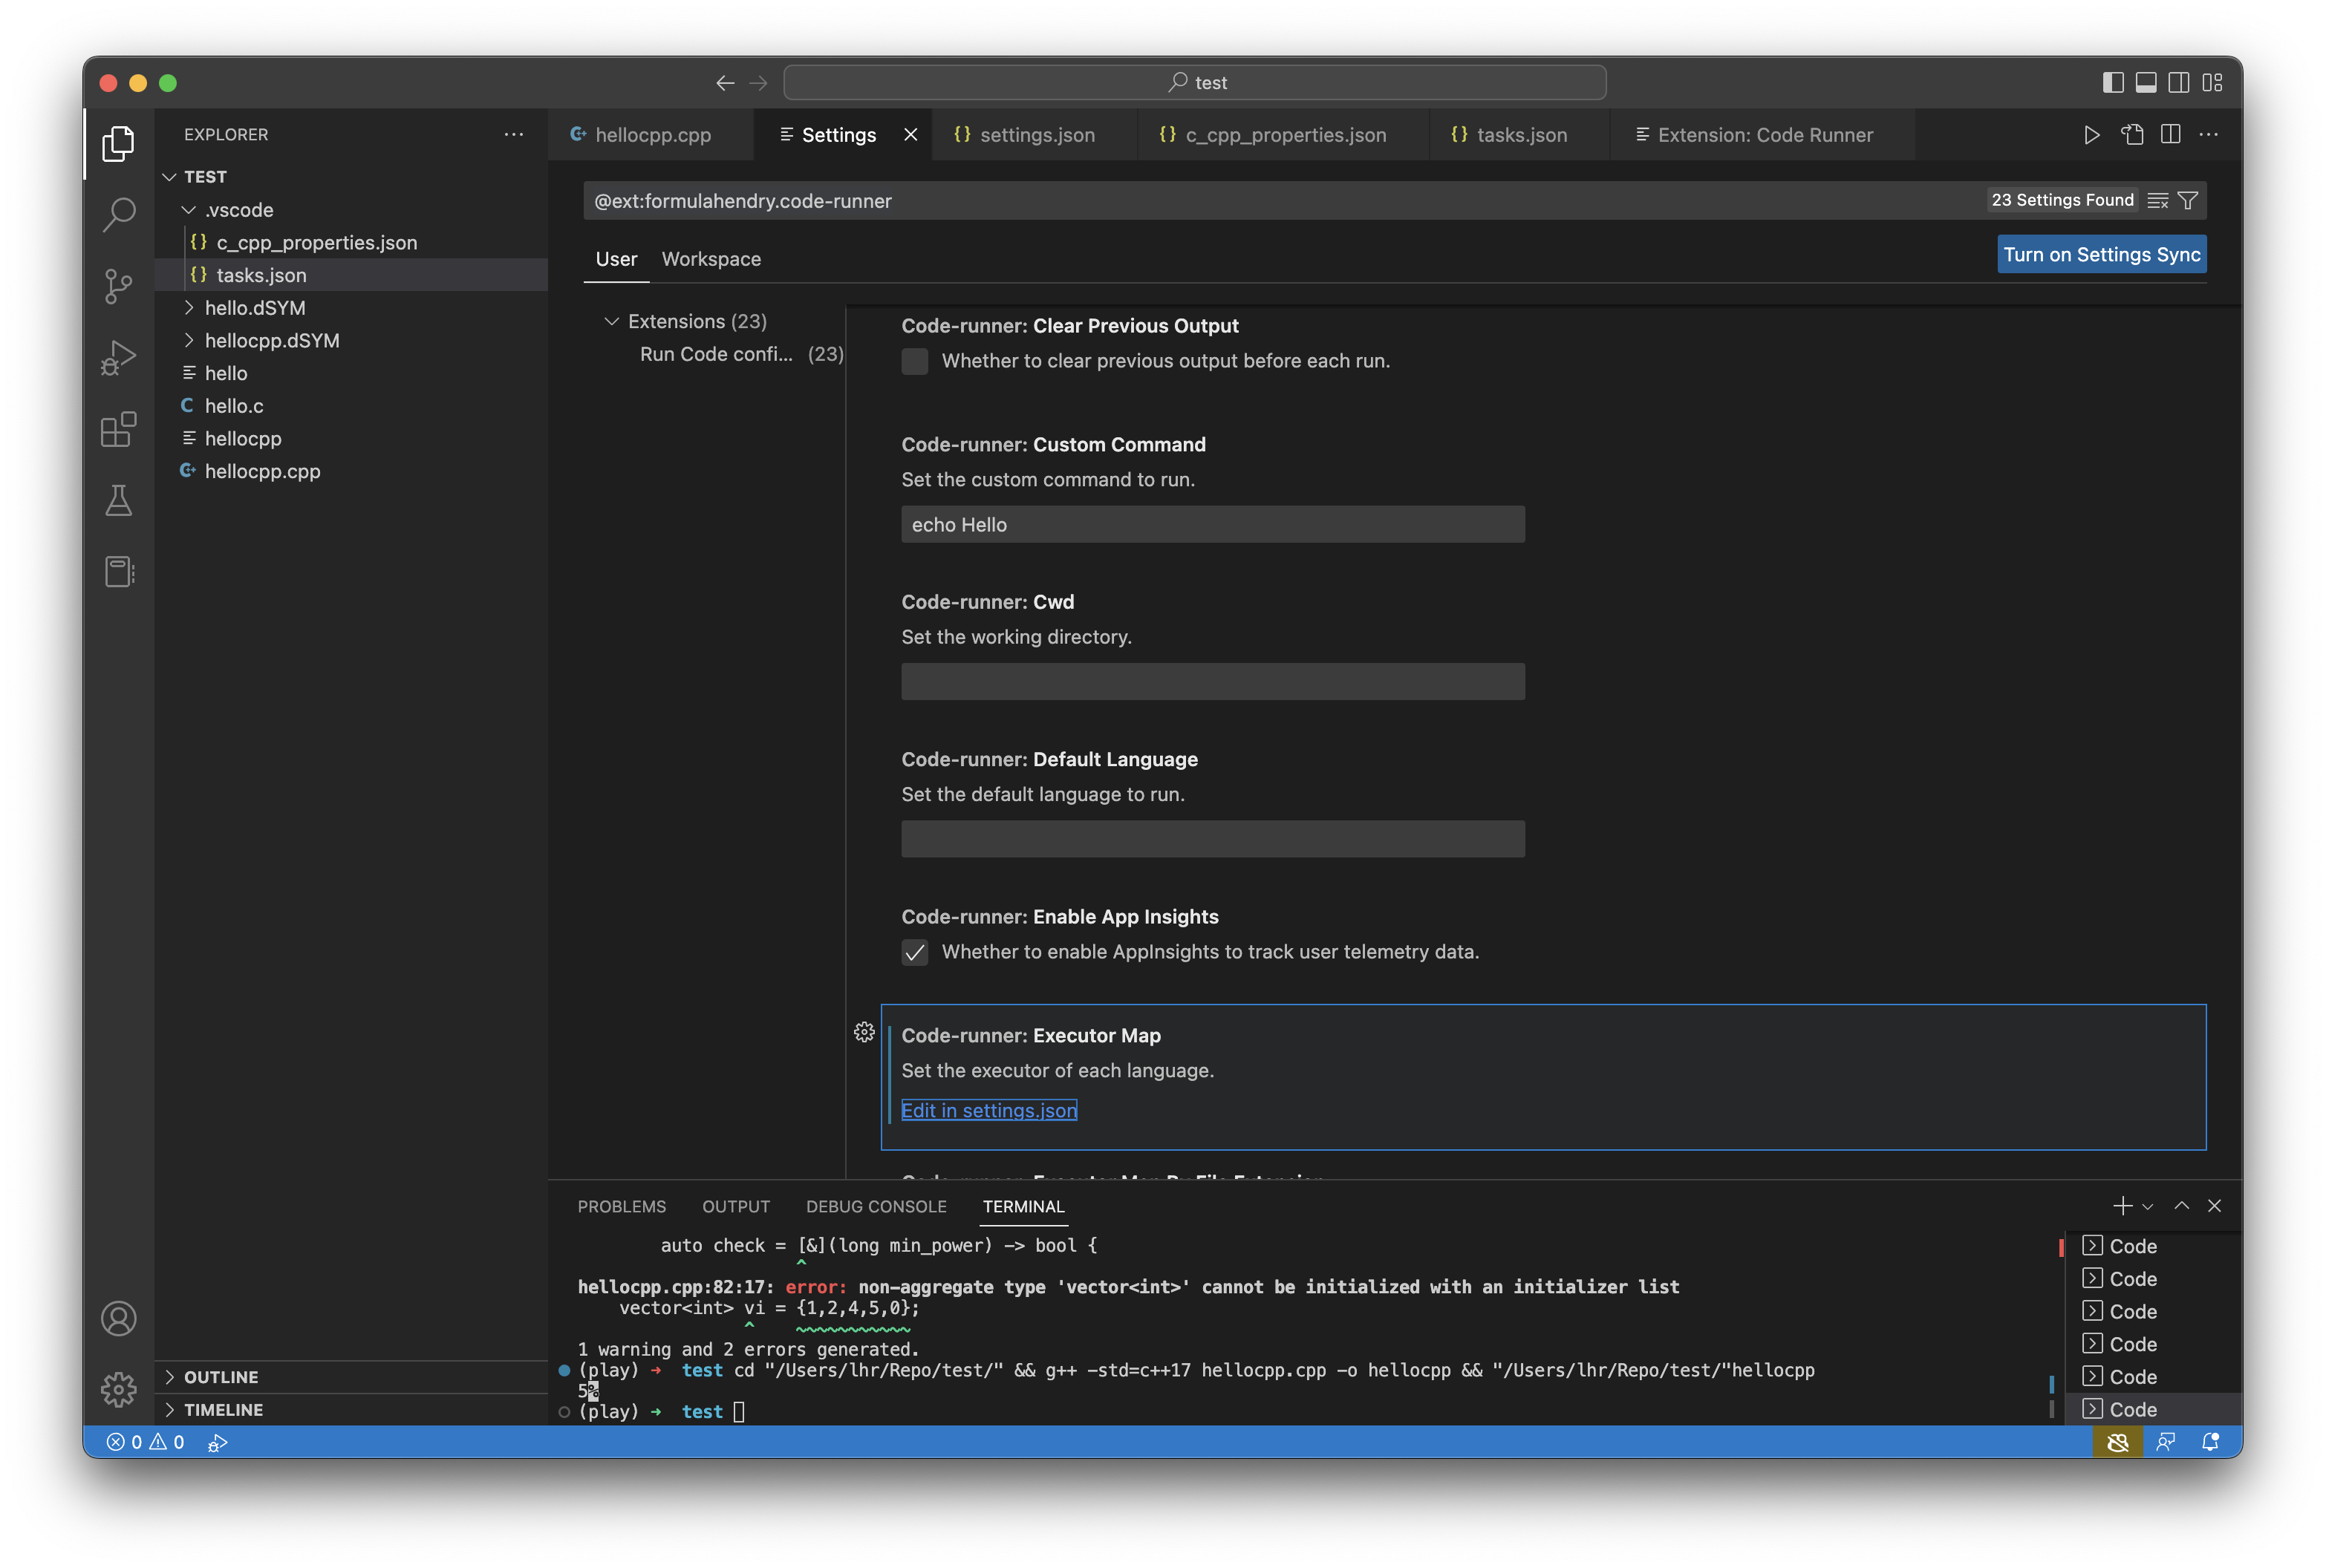
Task: Collapse the .vscode folder
Action: pos(189,209)
